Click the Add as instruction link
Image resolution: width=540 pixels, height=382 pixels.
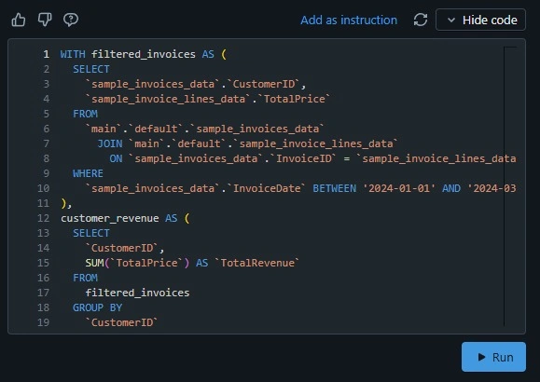[349, 20]
